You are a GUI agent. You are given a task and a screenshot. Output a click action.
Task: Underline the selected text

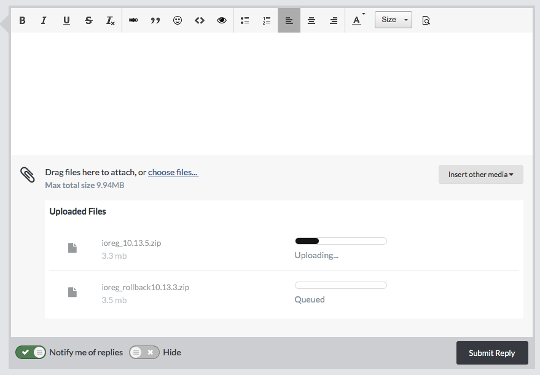66,20
